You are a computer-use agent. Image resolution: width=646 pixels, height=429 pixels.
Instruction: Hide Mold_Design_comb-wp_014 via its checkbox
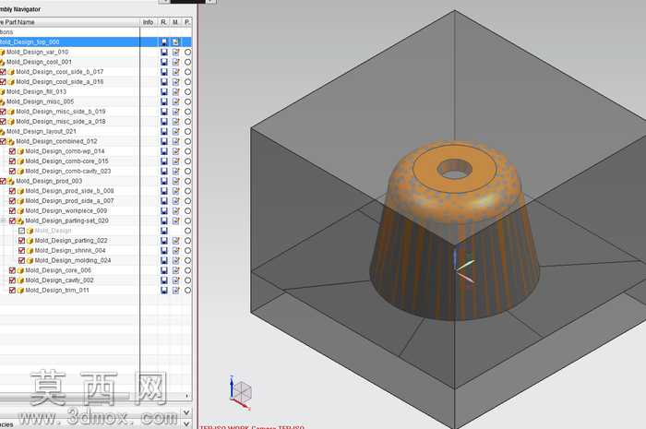[x=12, y=151]
